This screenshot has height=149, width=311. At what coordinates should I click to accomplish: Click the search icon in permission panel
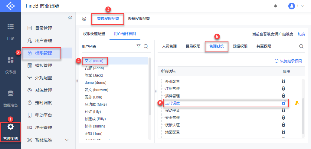click(x=301, y=46)
